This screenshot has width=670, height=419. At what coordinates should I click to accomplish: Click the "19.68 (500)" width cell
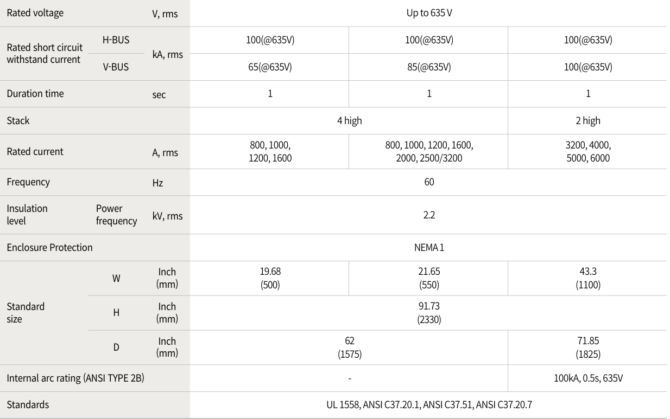point(270,278)
